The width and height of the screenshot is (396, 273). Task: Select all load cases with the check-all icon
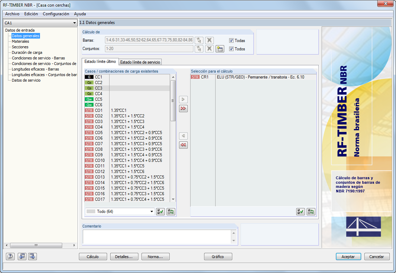coord(160,212)
